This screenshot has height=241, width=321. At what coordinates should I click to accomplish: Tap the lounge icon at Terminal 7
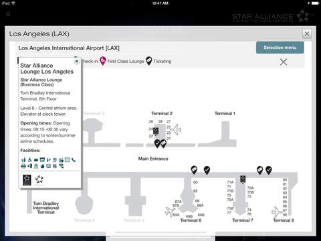click(243, 179)
